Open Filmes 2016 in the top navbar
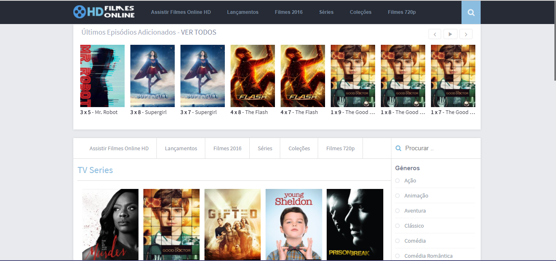This screenshot has height=261, width=556. click(289, 12)
